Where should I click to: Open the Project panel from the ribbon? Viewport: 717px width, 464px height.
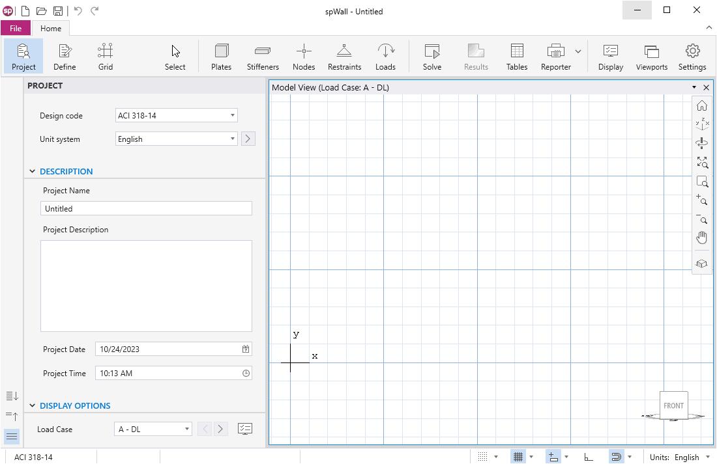(x=23, y=57)
